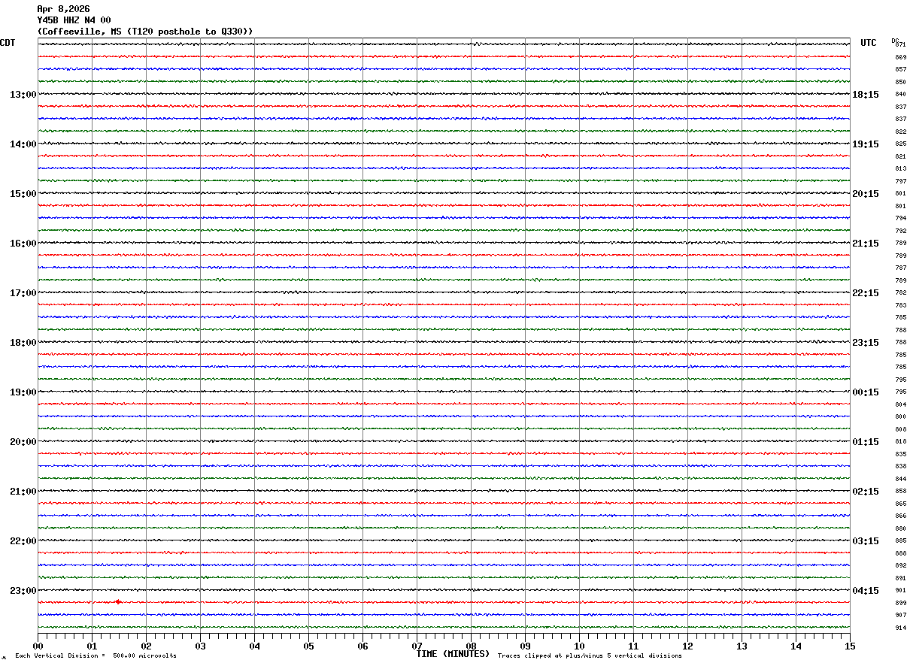Click the CDT timezone label
The height and width of the screenshot is (666, 910).
pos(8,43)
